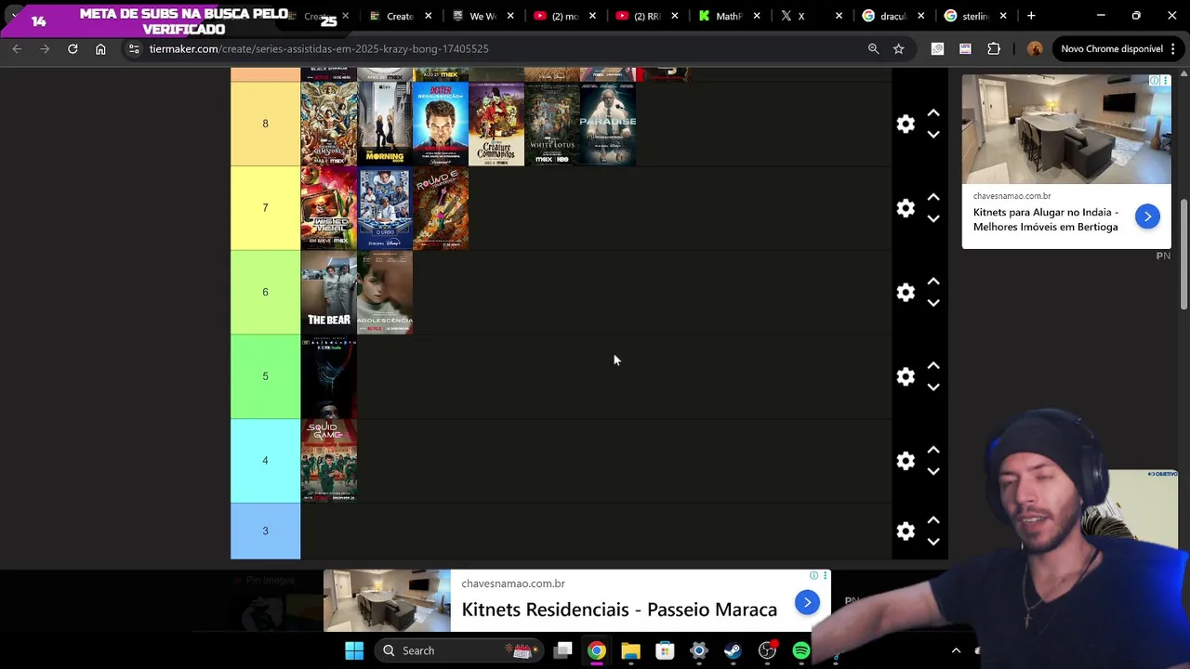
Task: Move tier 8 row up
Action: (x=933, y=113)
